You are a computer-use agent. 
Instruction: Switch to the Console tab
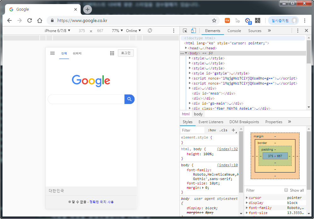pos(234,30)
